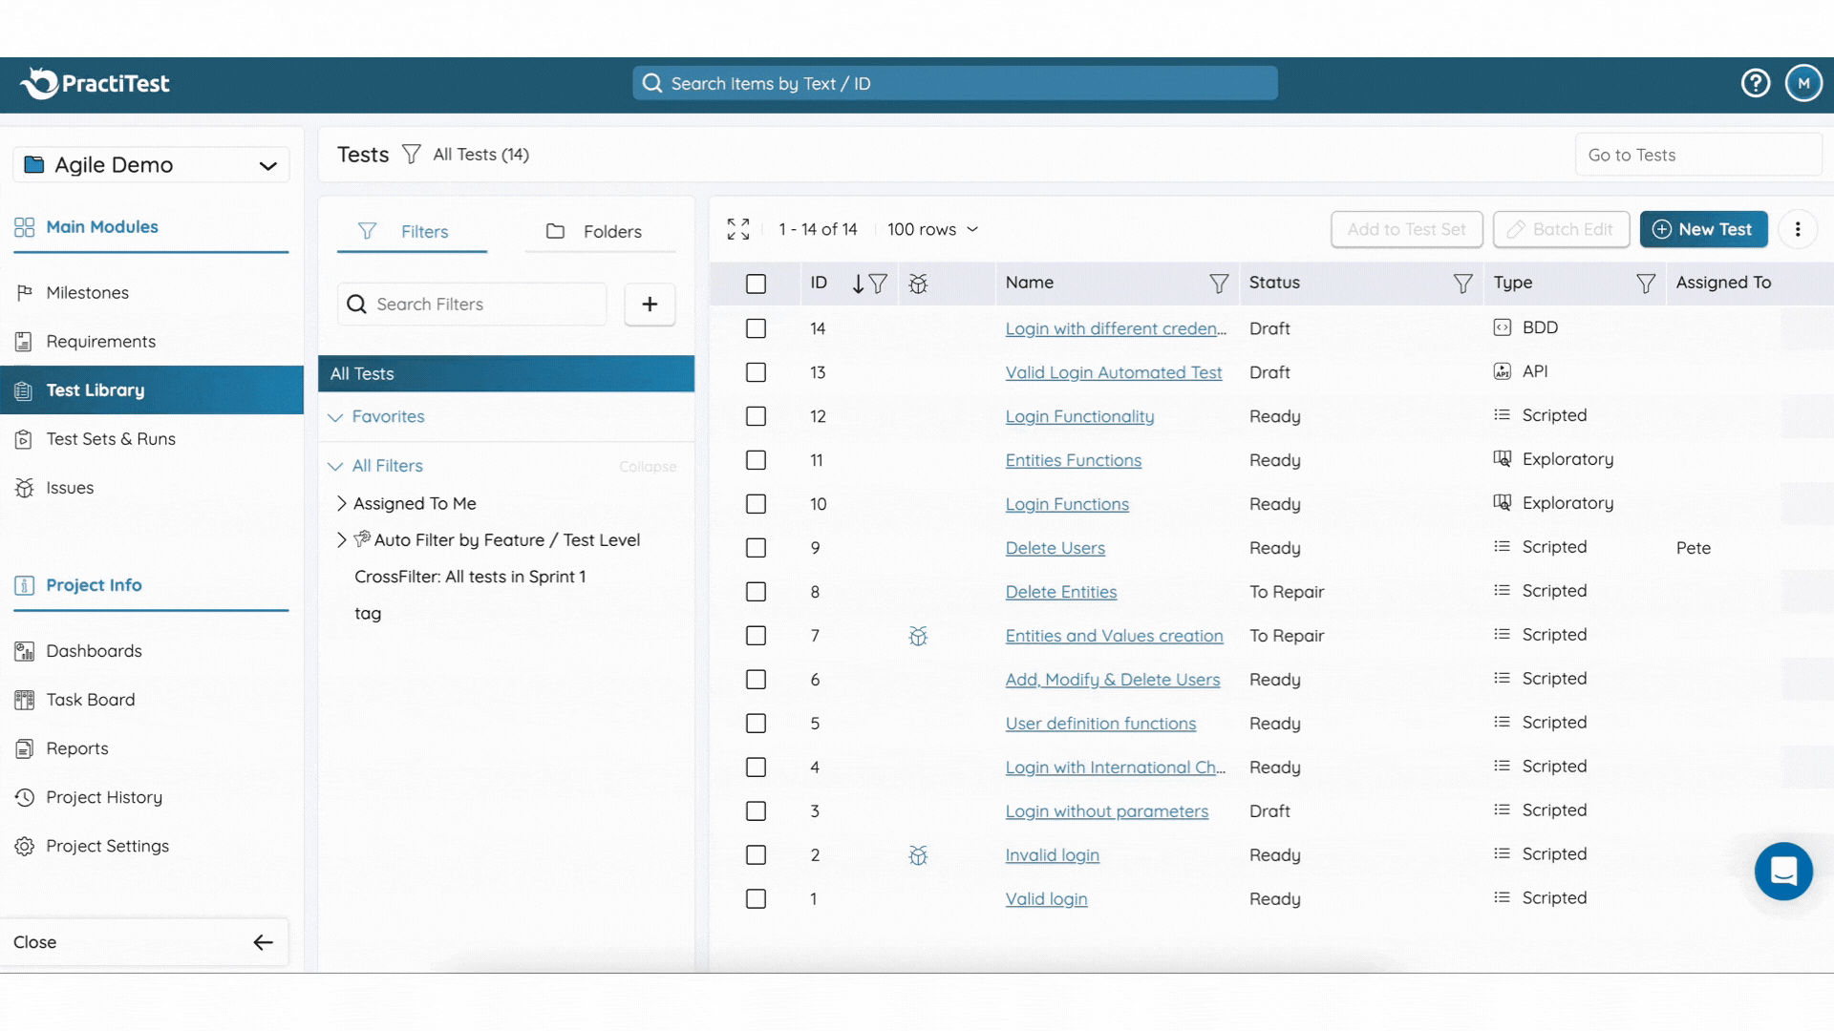Click the fullscreen expand grid icon
1834x1031 pixels.
(x=737, y=229)
